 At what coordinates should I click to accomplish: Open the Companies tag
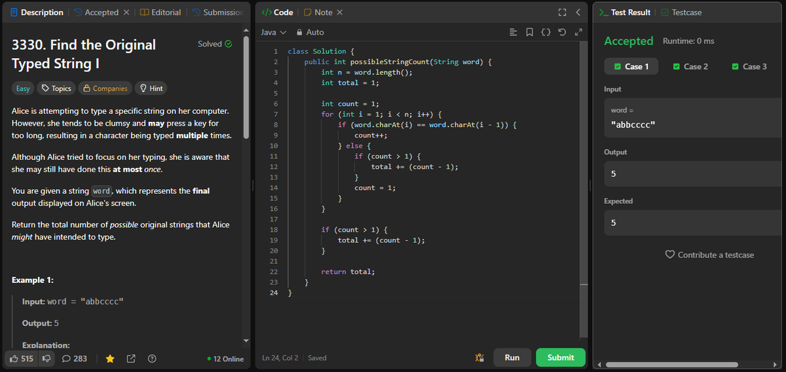(x=105, y=88)
